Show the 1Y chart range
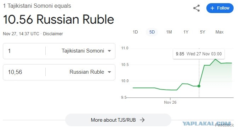The width and height of the screenshot is (240, 134). pyautogui.click(x=185, y=32)
